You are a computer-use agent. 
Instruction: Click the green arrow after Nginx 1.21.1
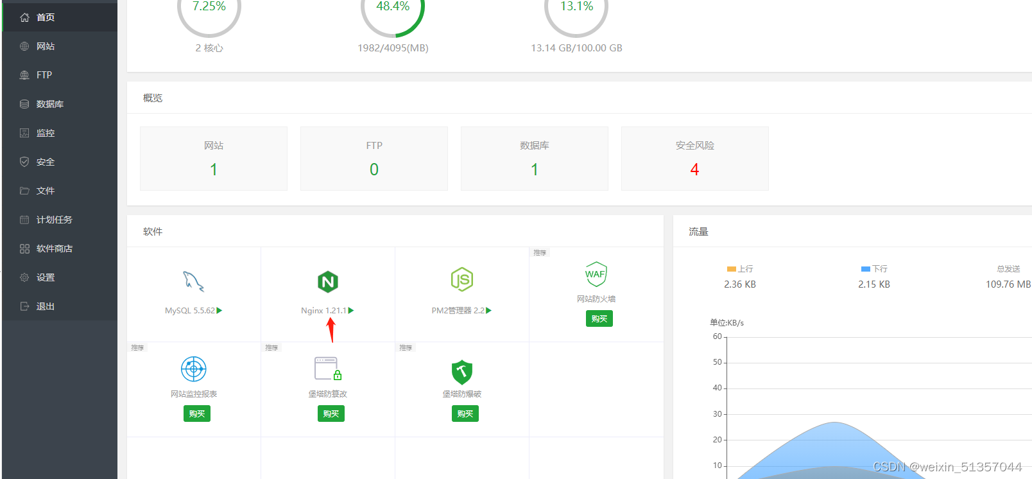(x=351, y=311)
